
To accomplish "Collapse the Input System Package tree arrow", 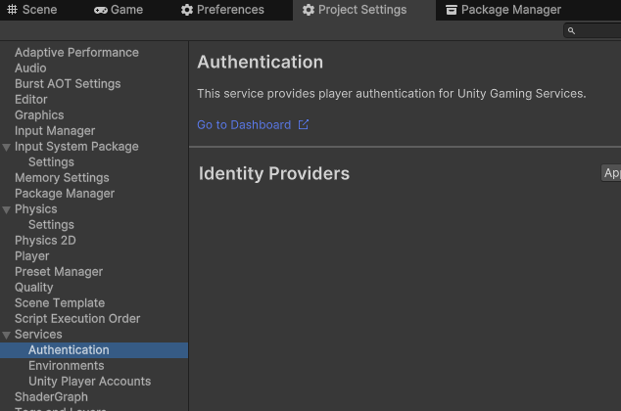I will (x=6, y=148).
